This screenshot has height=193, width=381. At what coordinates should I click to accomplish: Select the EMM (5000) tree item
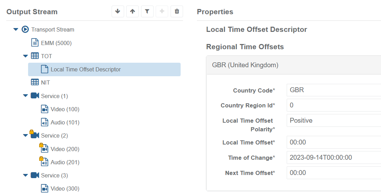coord(56,43)
